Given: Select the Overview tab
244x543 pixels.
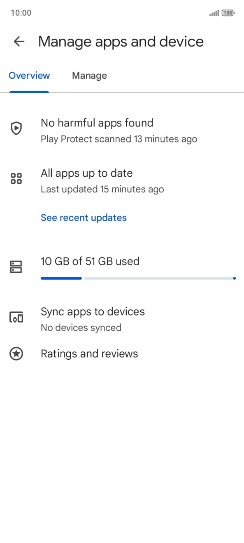Looking at the screenshot, I should tap(29, 76).
